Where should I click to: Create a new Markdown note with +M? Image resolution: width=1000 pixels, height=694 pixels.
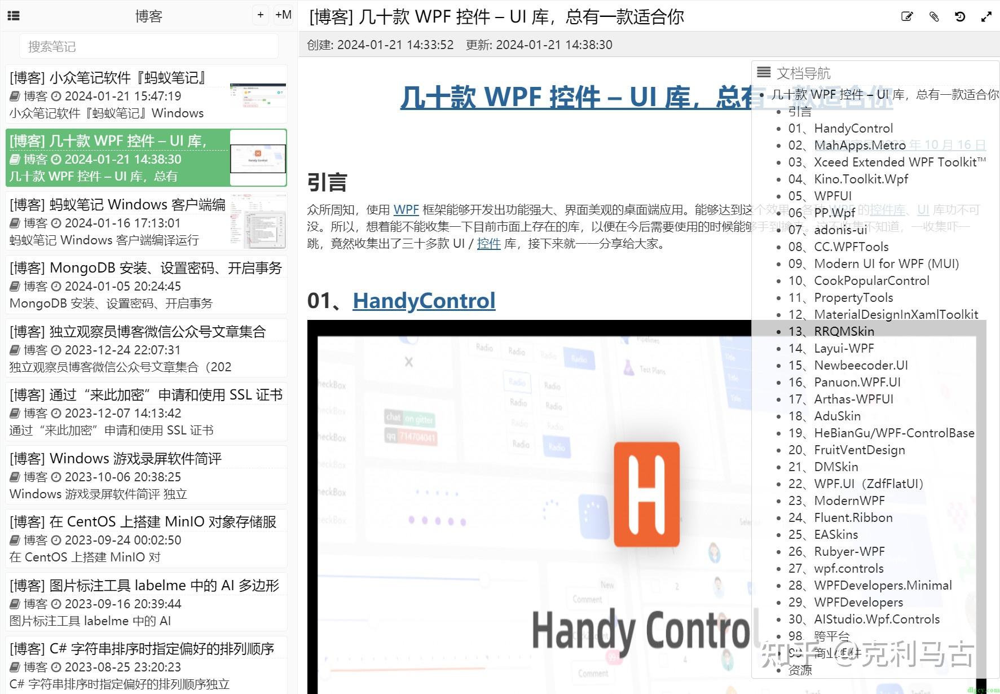point(283,15)
